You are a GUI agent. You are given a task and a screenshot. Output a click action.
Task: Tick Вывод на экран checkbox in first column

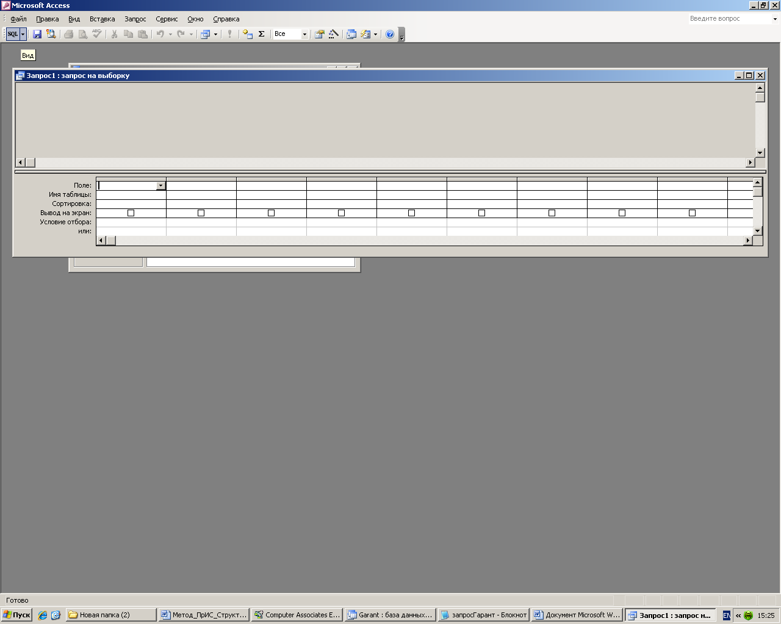click(x=131, y=213)
